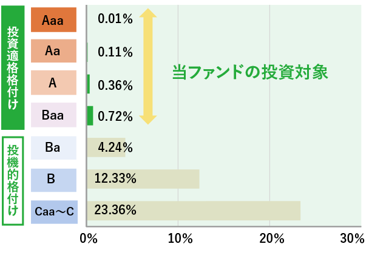Click the 30% axis label
Image resolution: width=369 pixels, height=261 pixels.
352,239
